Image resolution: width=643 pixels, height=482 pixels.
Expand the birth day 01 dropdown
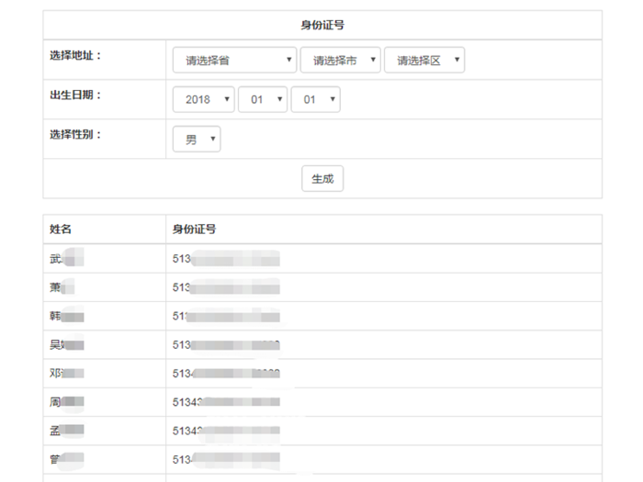[x=315, y=99]
